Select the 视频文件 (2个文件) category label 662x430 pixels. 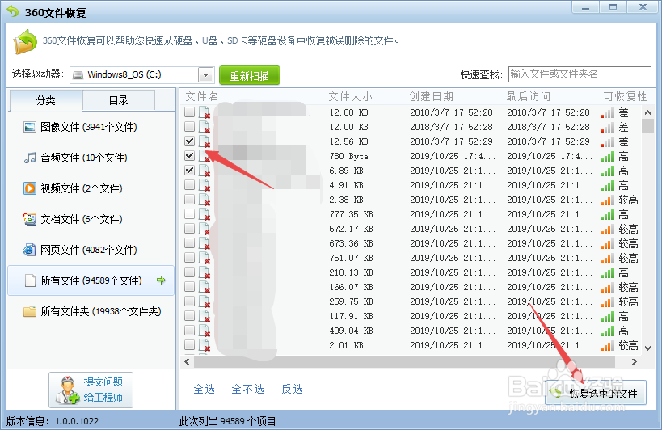82,188
